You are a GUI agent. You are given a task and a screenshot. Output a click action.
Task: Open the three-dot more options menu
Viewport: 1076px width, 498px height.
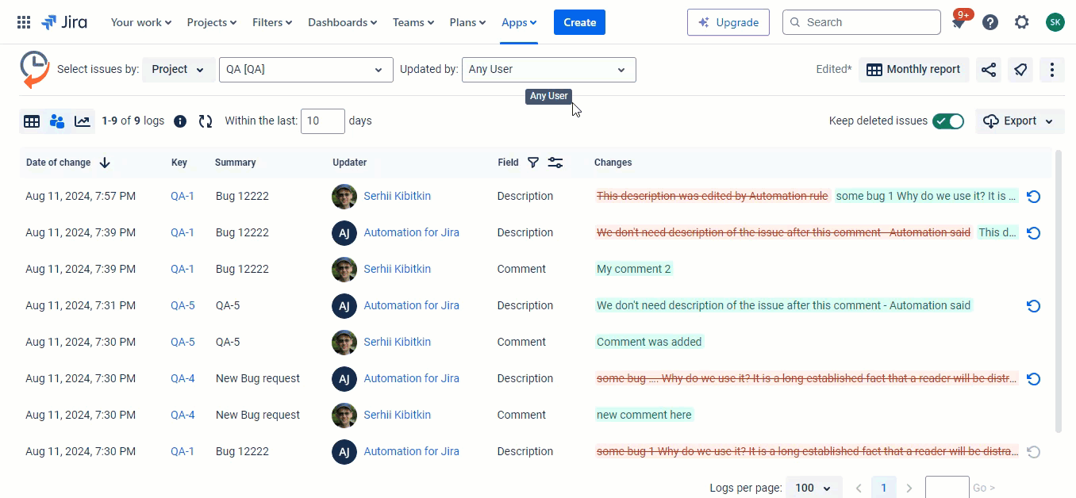[x=1052, y=70]
